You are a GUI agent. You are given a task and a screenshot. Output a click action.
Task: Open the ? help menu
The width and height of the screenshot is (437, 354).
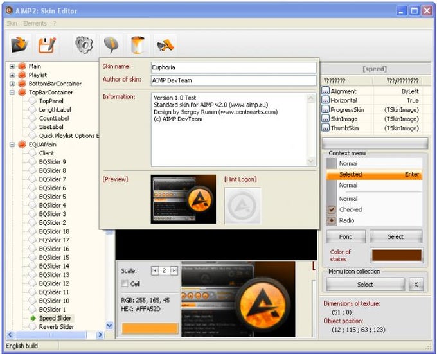tap(55, 23)
